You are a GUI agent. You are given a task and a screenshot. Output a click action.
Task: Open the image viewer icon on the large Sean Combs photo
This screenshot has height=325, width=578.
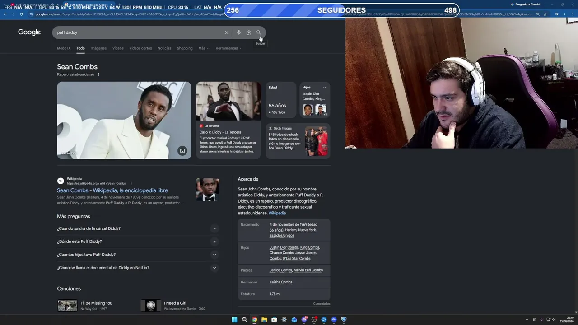coord(182,151)
